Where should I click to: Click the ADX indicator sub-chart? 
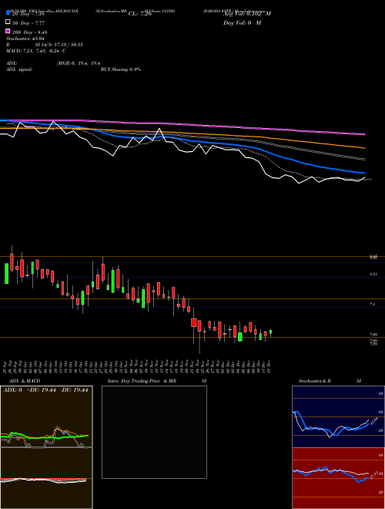(x=46, y=416)
